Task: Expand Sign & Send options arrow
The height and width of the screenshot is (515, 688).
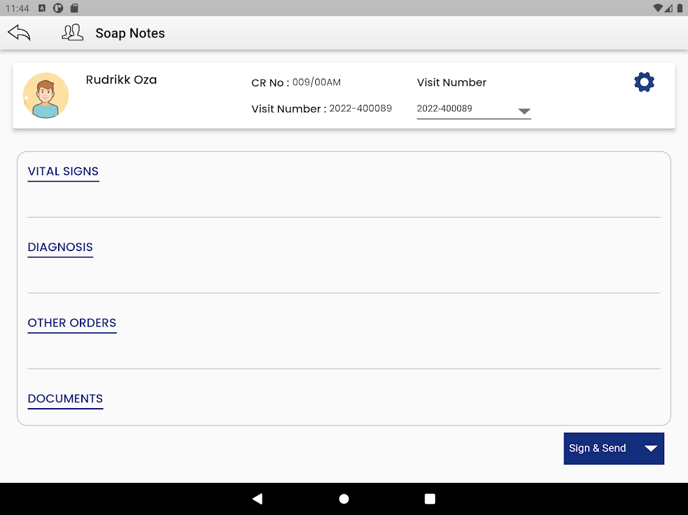Action: coord(651,449)
